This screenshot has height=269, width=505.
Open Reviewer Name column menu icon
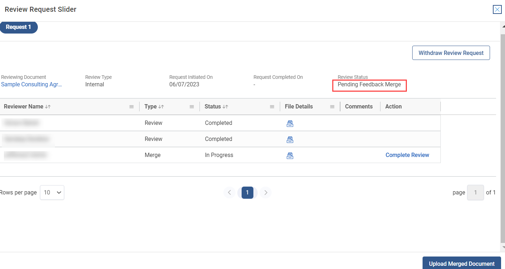[131, 107]
